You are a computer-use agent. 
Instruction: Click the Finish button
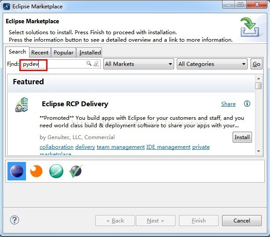pyautogui.click(x=199, y=220)
